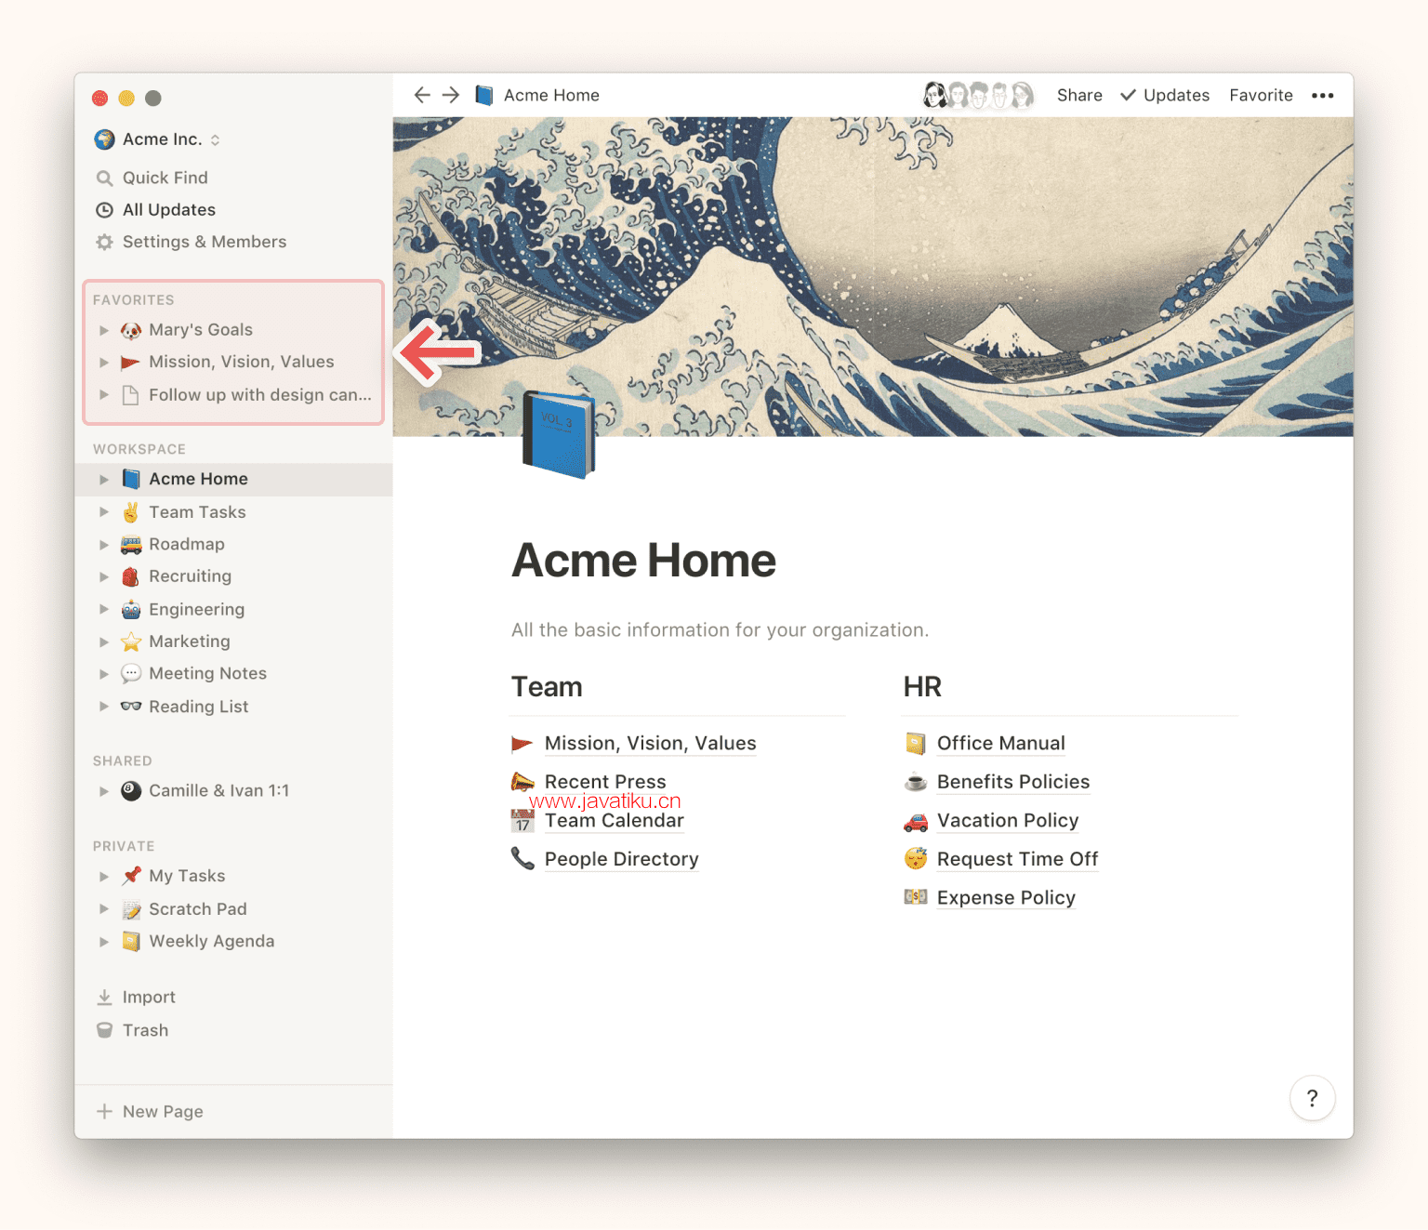The height and width of the screenshot is (1230, 1428).
Task: Open the three-dots page menu
Action: 1322,95
